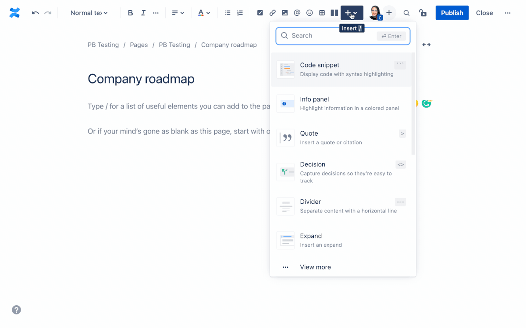Choose Quote from the insert menu

pyautogui.click(x=341, y=138)
